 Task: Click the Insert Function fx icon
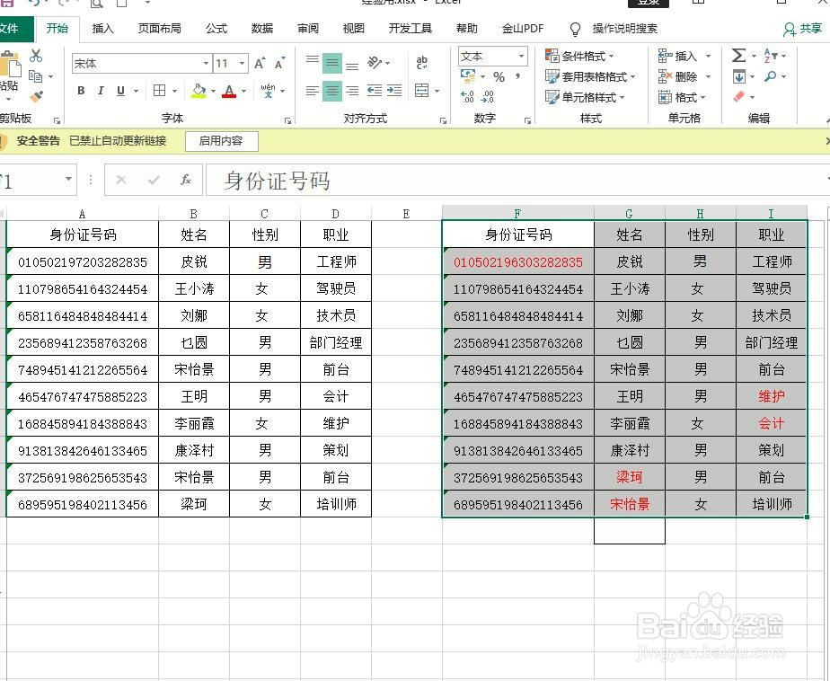186,180
